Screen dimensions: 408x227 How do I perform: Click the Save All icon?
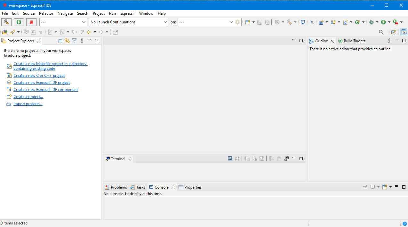pos(267,22)
